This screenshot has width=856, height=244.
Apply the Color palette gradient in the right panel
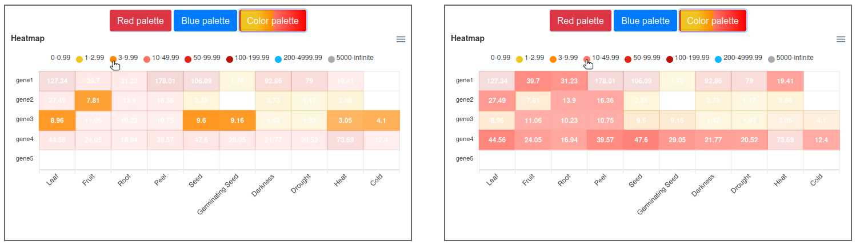pos(713,21)
